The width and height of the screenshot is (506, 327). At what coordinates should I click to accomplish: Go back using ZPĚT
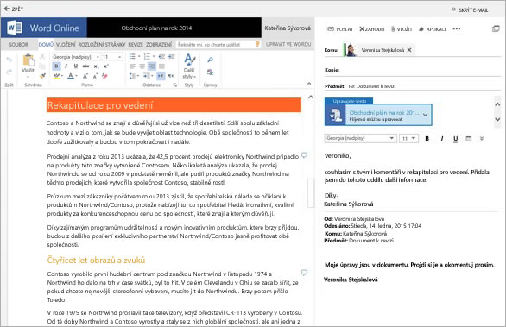point(14,9)
